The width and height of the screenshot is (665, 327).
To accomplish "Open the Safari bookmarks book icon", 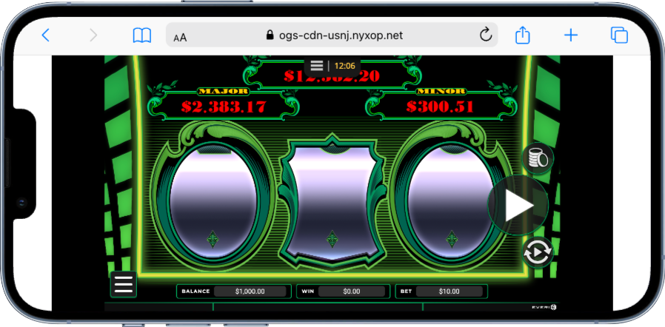I will coord(141,35).
